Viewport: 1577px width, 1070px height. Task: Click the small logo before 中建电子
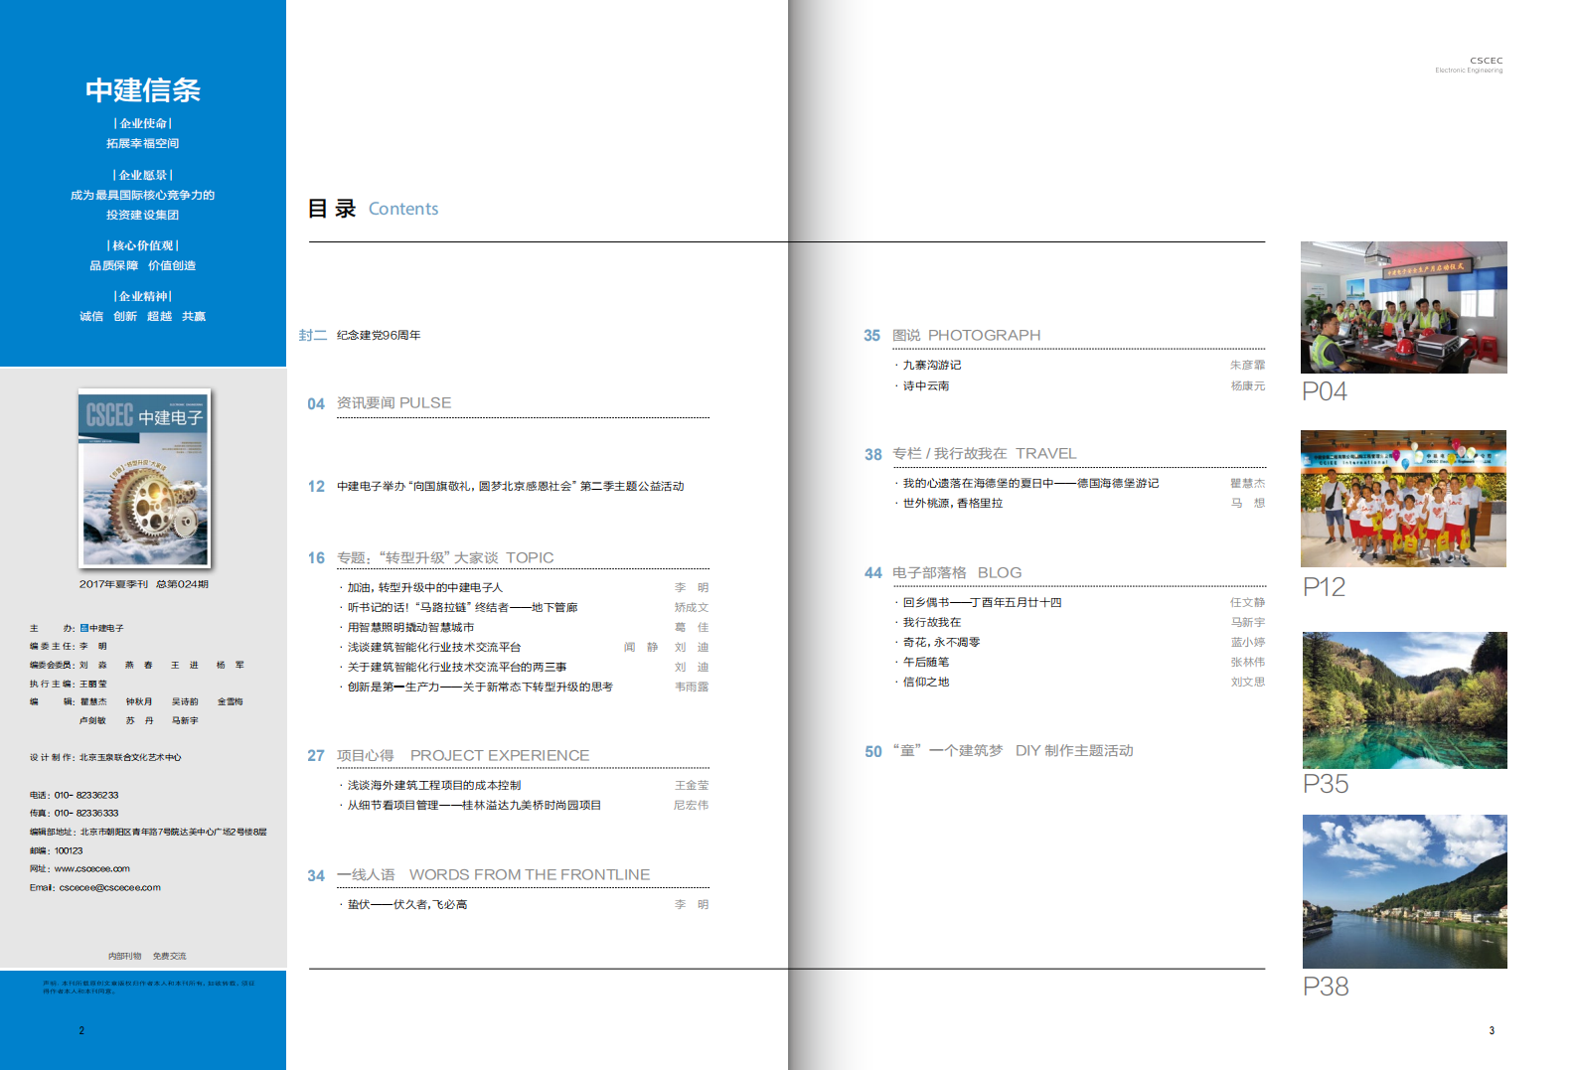[84, 628]
